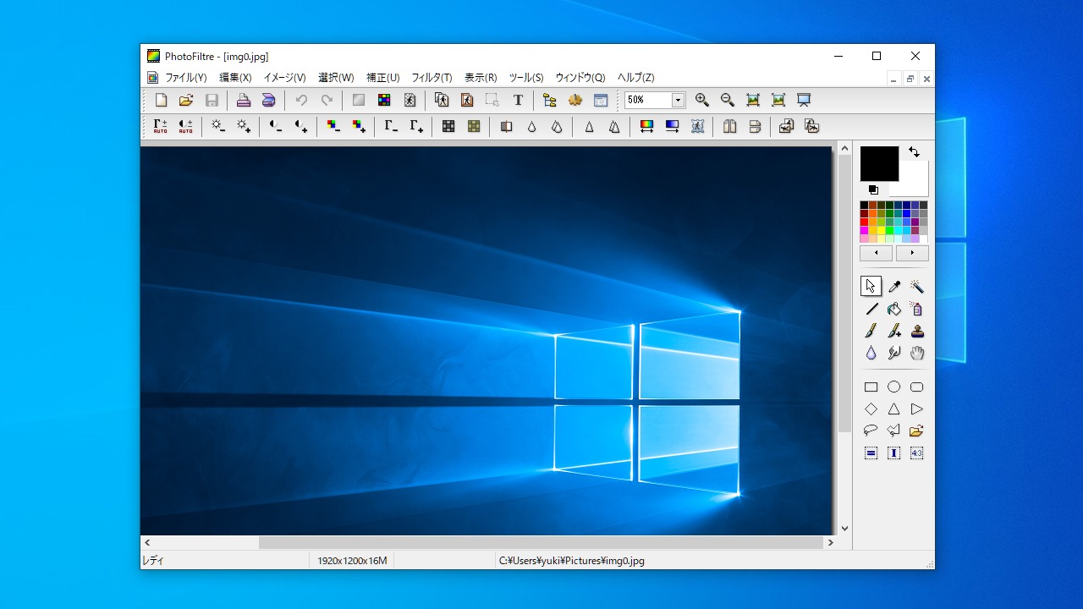This screenshot has height=609, width=1083.
Task: Show previous colors with palette left arrow
Action: click(877, 253)
